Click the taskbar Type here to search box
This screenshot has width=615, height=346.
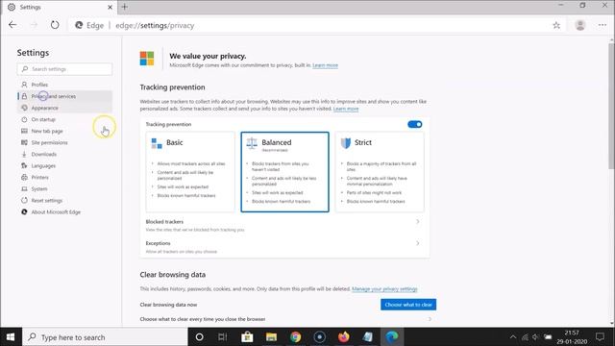tap(105, 337)
